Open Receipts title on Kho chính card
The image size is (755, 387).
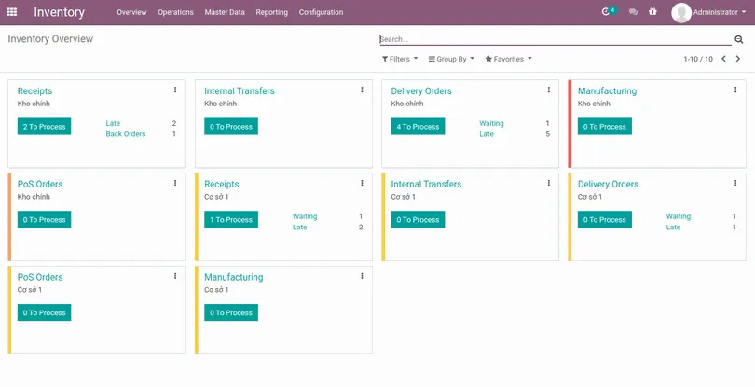click(34, 91)
